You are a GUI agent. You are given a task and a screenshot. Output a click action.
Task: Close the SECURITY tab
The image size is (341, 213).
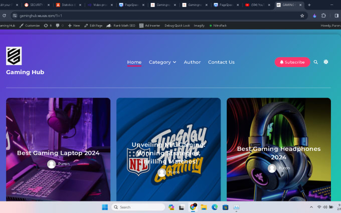(49, 5)
